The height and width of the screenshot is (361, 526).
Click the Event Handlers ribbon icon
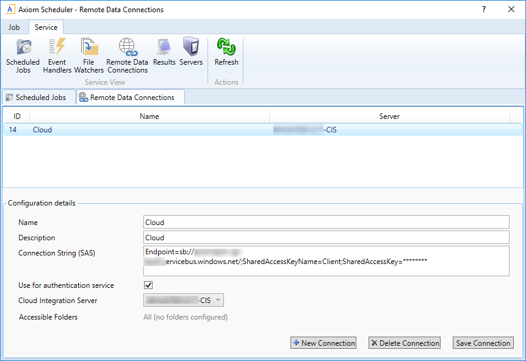coord(57,55)
